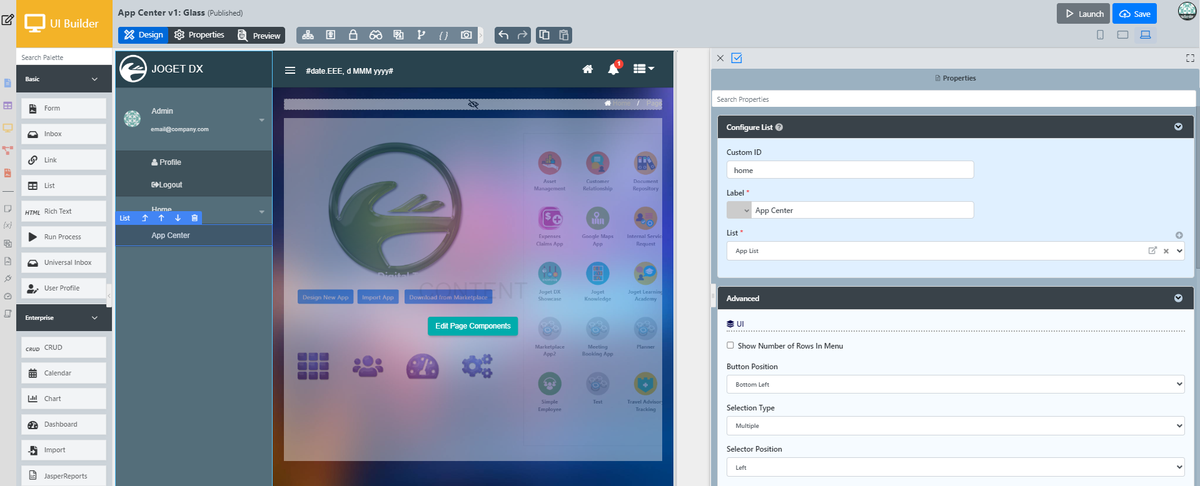Image resolution: width=1200 pixels, height=486 pixels.
Task: Collapse the Enterprise palette section
Action: (95, 318)
